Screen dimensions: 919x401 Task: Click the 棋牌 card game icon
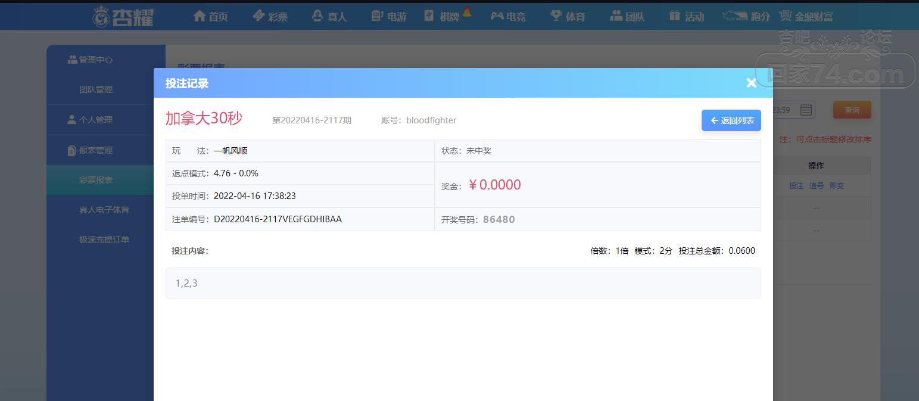429,16
